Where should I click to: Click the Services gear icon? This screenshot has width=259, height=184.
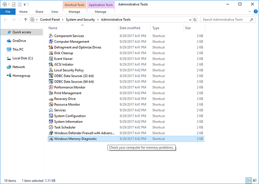tap(51, 110)
